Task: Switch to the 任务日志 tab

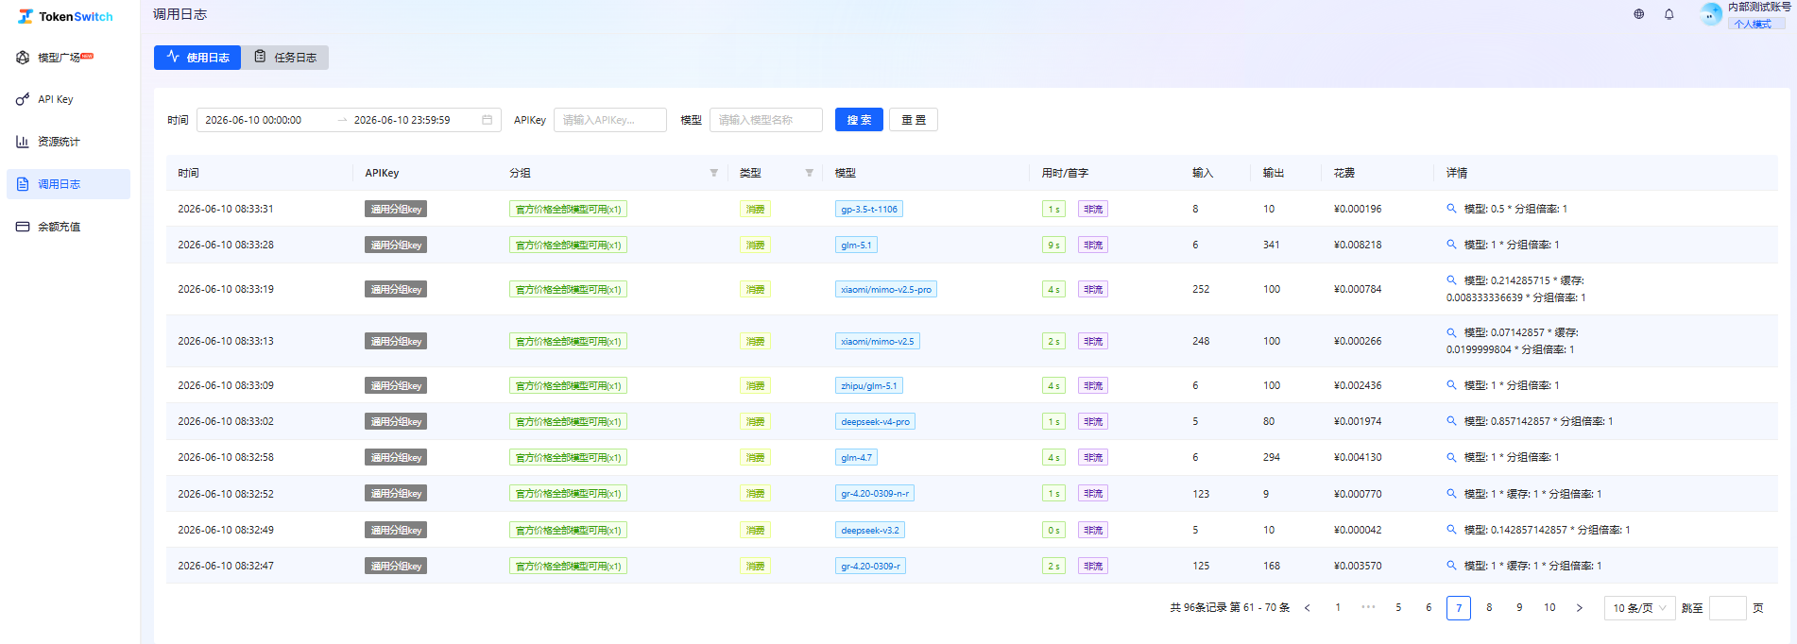Action: pyautogui.click(x=285, y=58)
